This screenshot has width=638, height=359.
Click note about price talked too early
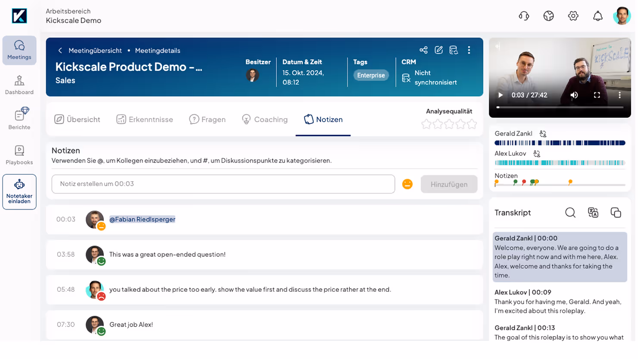click(250, 290)
